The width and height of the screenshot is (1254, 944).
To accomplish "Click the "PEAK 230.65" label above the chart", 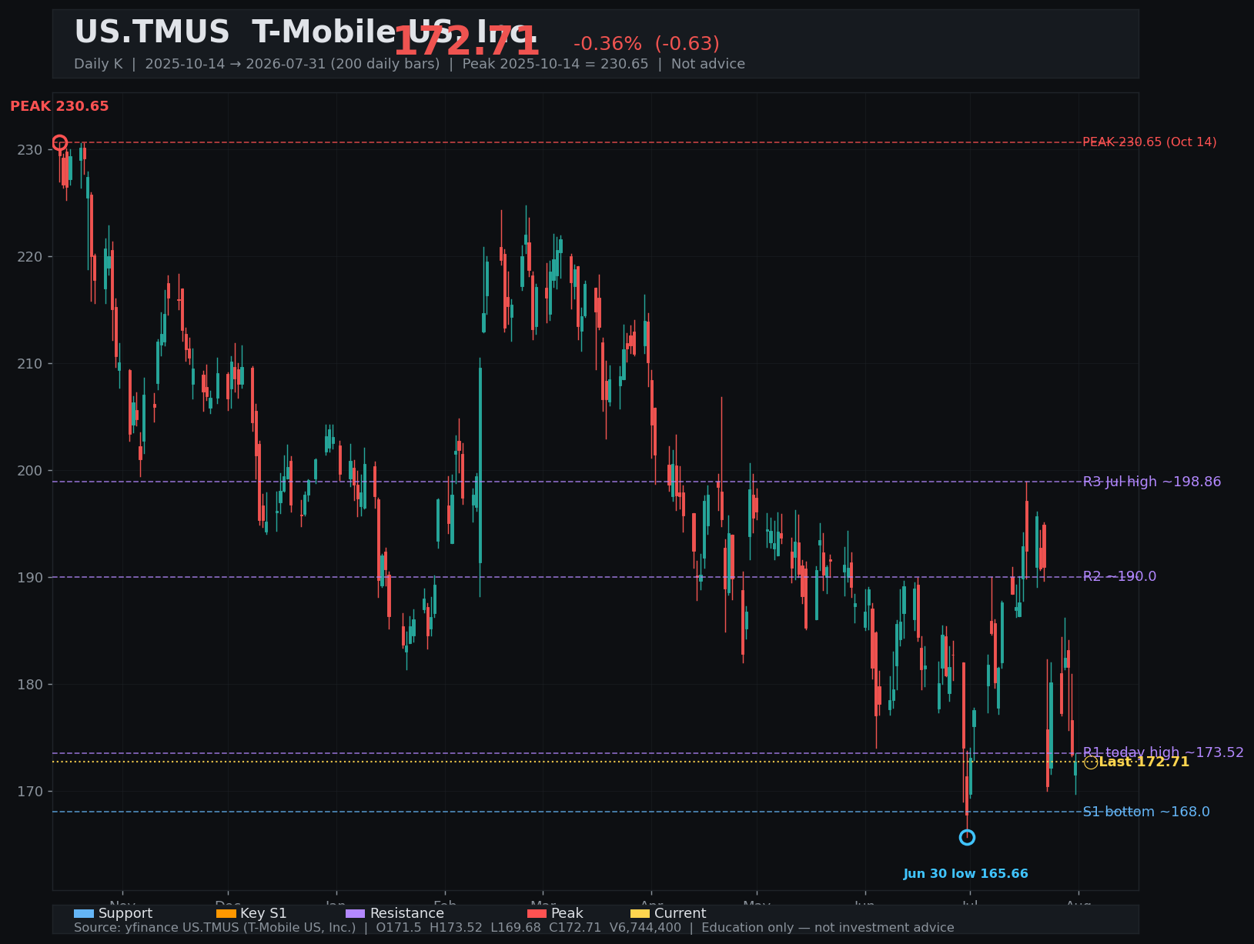I will pyautogui.click(x=59, y=106).
